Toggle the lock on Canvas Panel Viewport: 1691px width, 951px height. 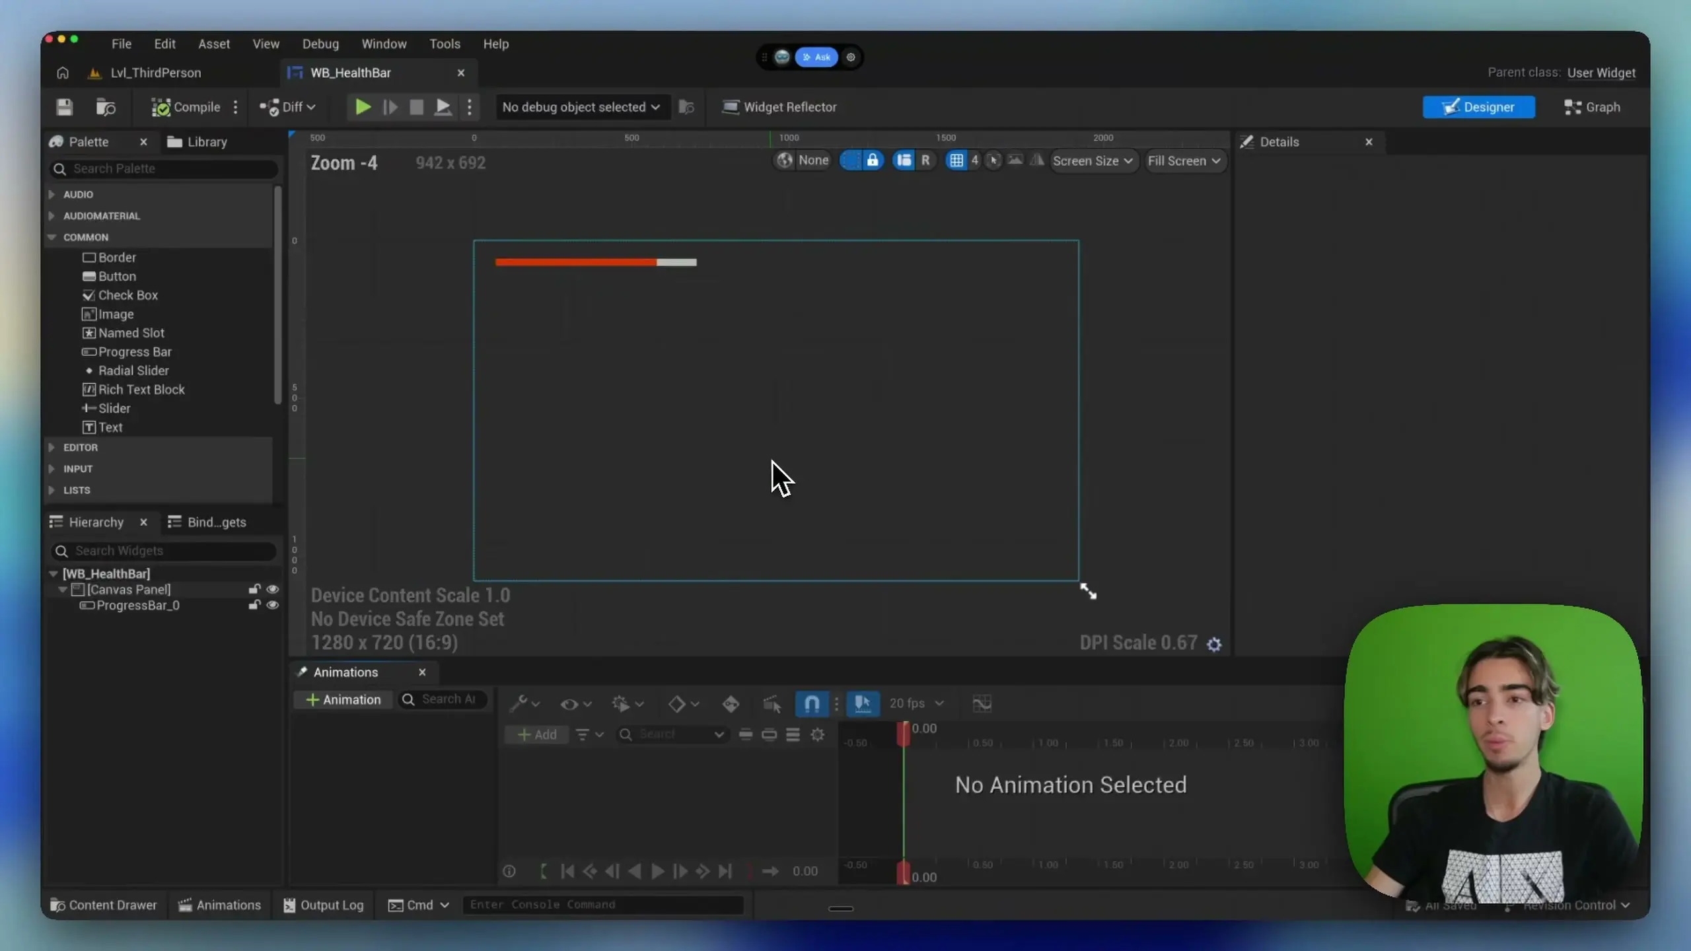[254, 589]
